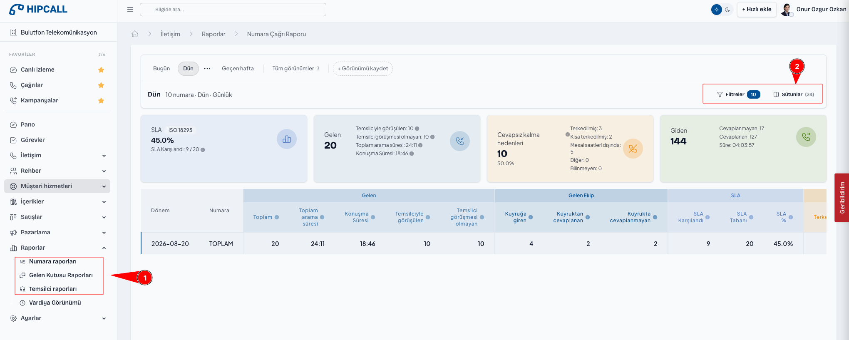Expand the İçerikler menu
This screenshot has width=849, height=340.
click(x=57, y=201)
